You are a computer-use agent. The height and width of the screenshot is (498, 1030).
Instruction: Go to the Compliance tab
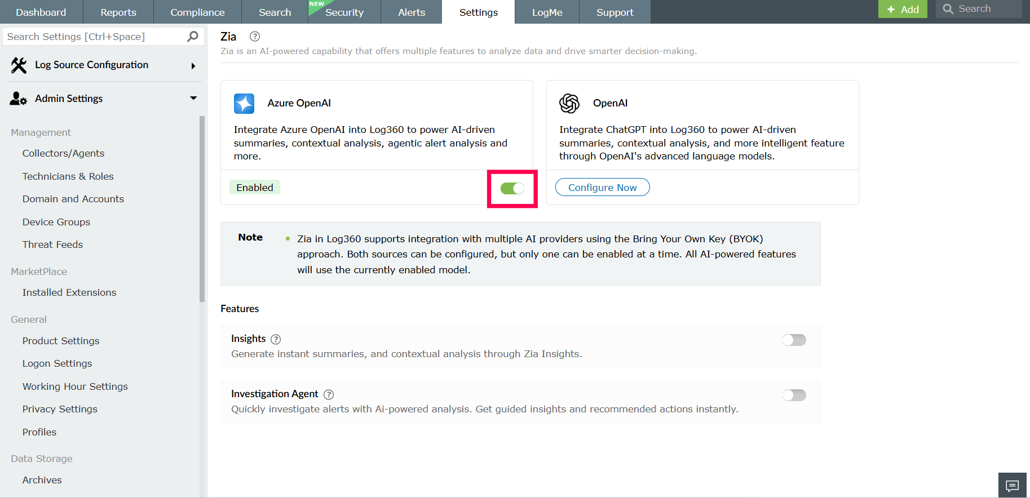pyautogui.click(x=197, y=12)
